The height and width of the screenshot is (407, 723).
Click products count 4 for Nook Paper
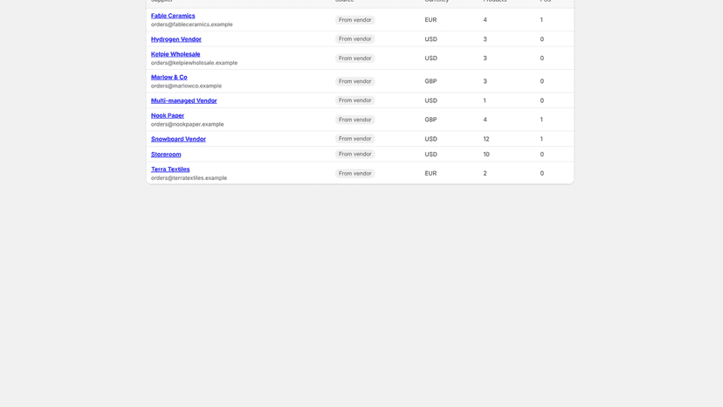[485, 120]
